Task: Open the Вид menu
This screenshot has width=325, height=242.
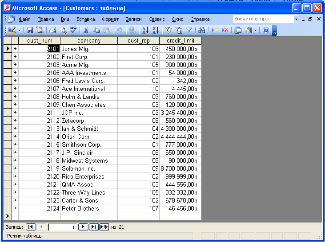Action: [65, 19]
